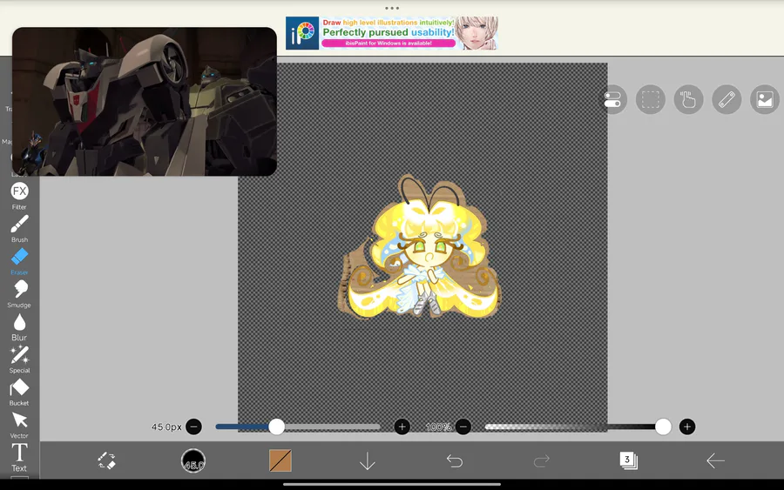Redo the undone action

pos(542,460)
